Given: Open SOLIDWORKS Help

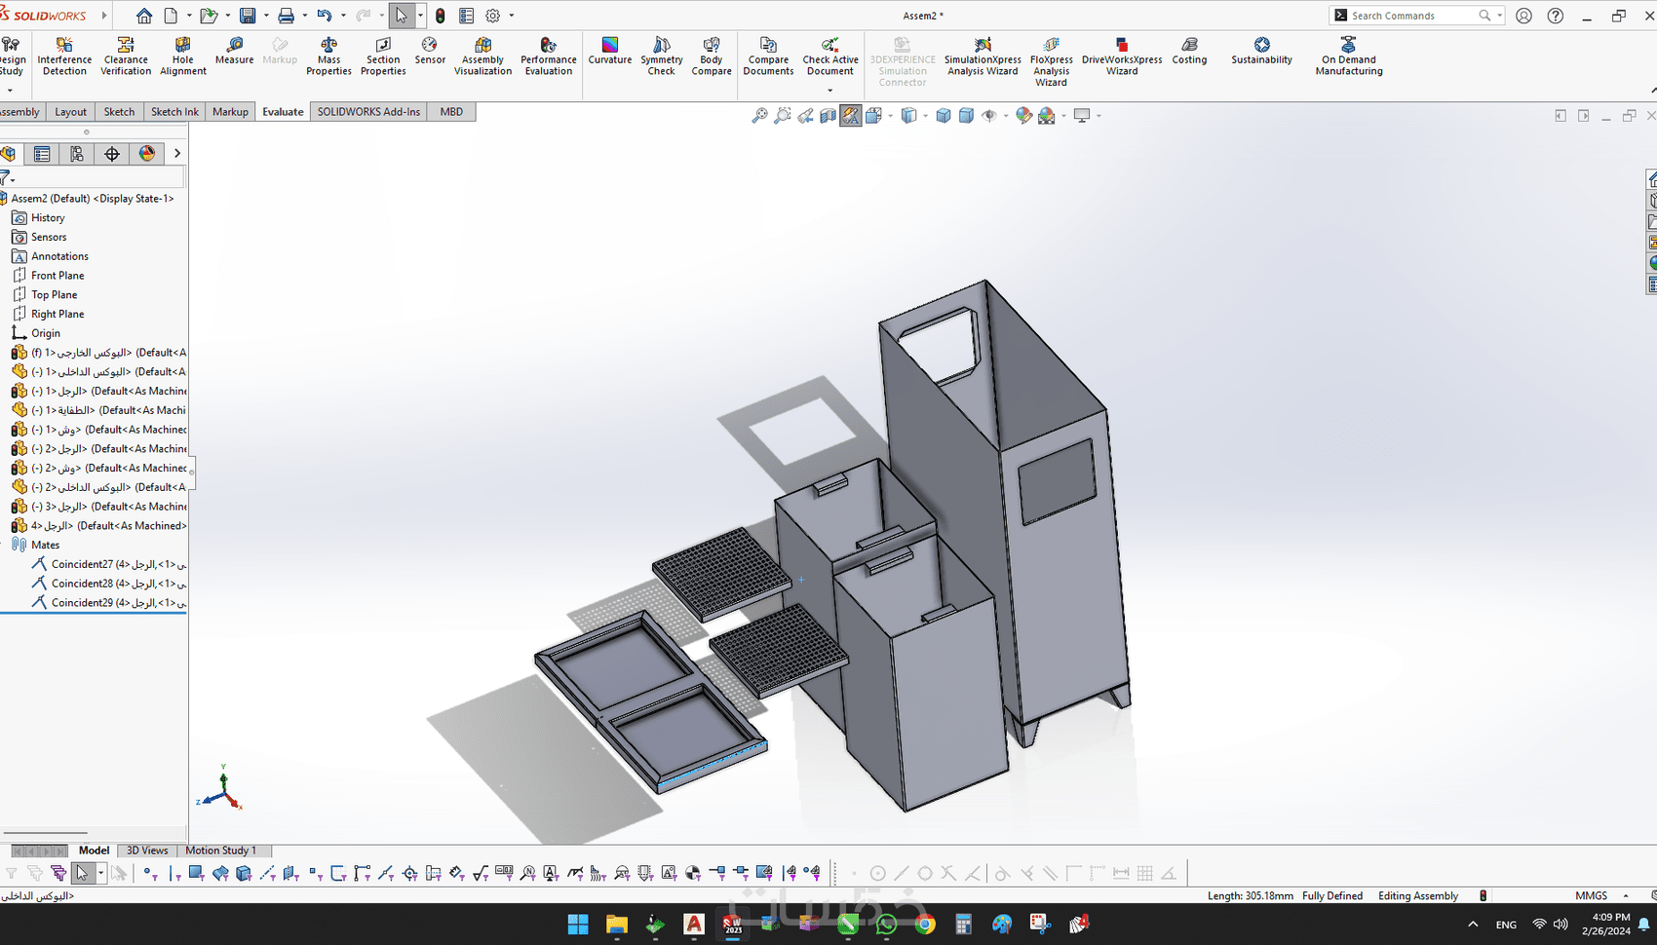Looking at the screenshot, I should (x=1555, y=15).
